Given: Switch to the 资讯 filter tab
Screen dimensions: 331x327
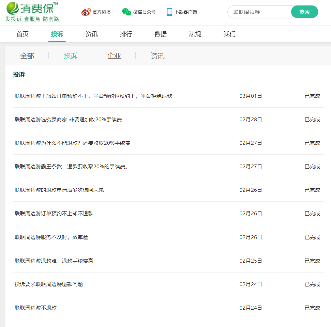Looking at the screenshot, I should coord(157,56).
